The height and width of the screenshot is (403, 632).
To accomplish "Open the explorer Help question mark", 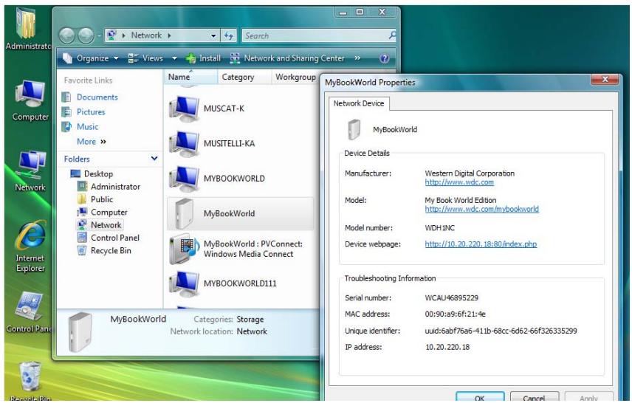I will pos(384,58).
